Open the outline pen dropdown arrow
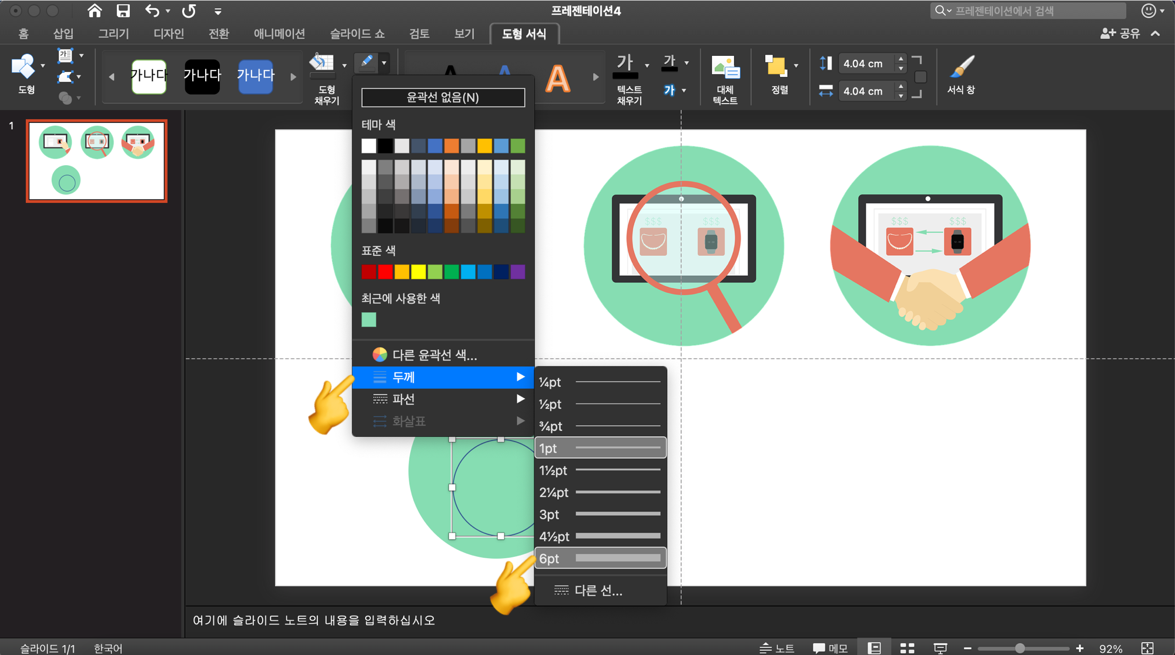Viewport: 1175px width, 655px height. click(x=384, y=62)
